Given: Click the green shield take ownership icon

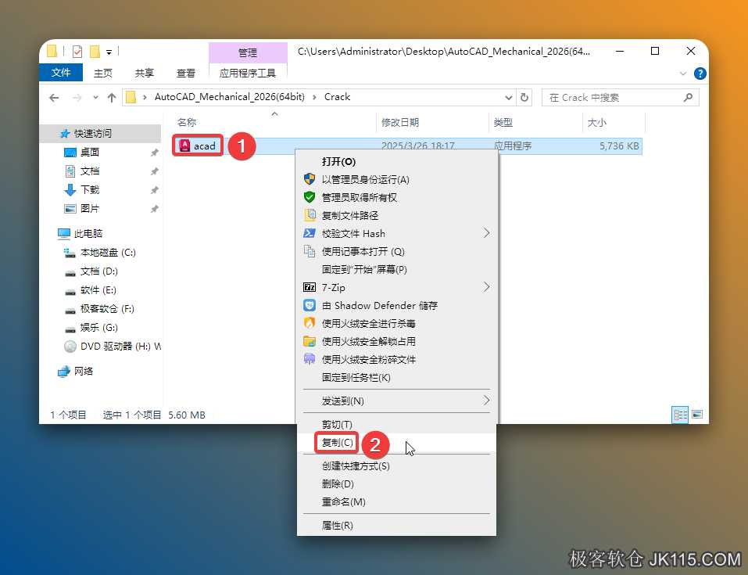Looking at the screenshot, I should [x=310, y=197].
